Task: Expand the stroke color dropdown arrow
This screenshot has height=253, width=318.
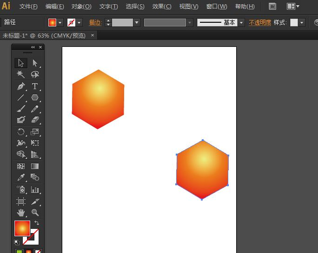Action: 79,22
